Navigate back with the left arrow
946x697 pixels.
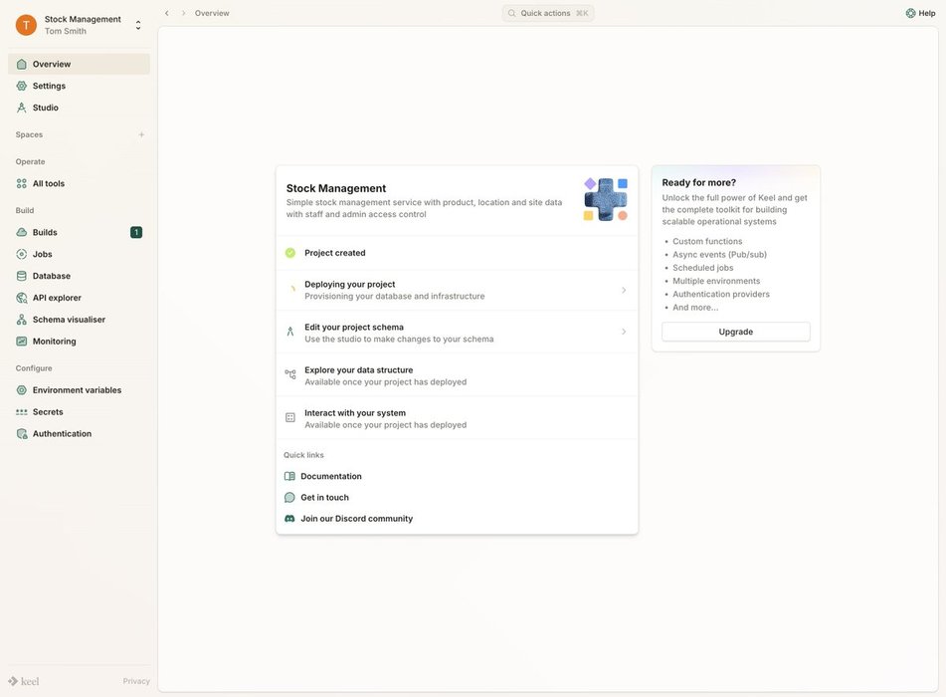[x=166, y=13]
